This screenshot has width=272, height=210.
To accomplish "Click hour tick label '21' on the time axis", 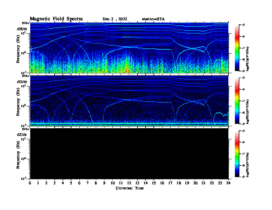I will pyautogui.click(x=203, y=183).
